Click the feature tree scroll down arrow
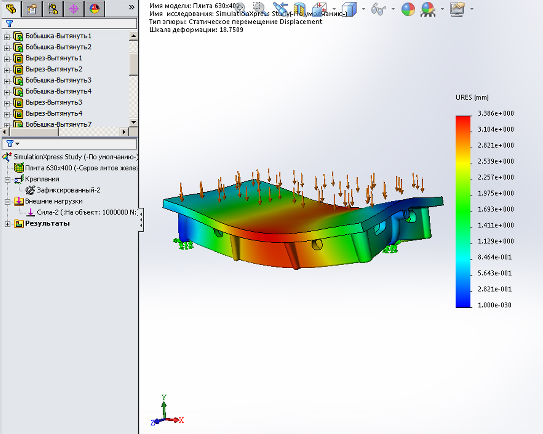The image size is (543, 434). point(134,122)
